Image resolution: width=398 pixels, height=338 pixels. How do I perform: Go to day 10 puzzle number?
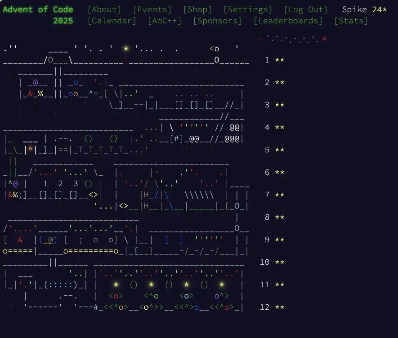pyautogui.click(x=264, y=262)
